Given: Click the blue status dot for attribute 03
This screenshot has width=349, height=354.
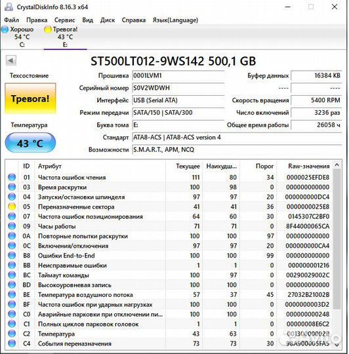Looking at the screenshot, I should [x=12, y=187].
